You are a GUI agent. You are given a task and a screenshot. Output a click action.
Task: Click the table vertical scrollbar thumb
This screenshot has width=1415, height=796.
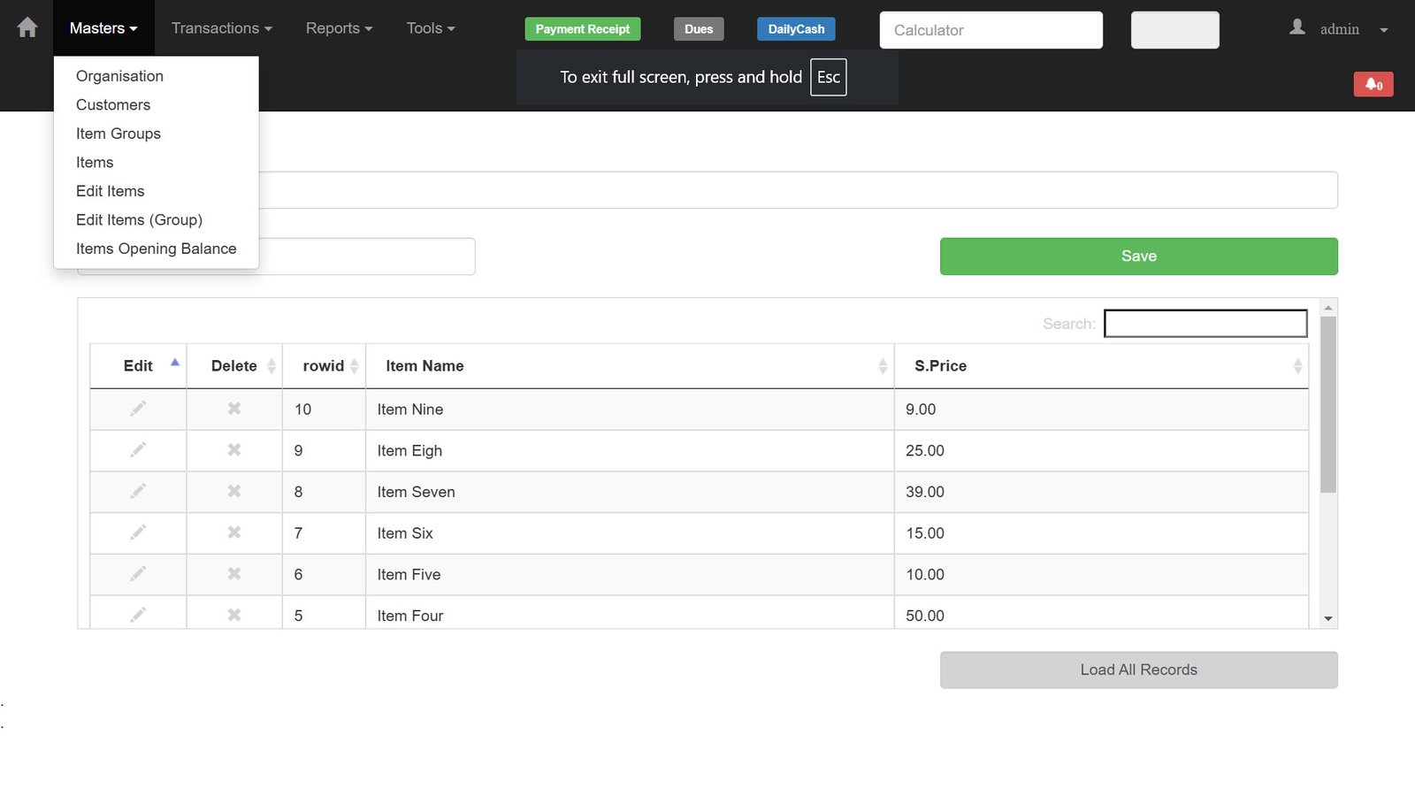click(1327, 404)
